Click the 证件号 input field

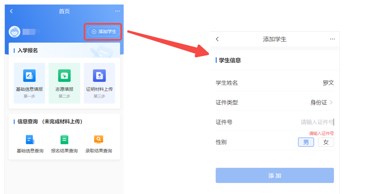(x=275, y=122)
